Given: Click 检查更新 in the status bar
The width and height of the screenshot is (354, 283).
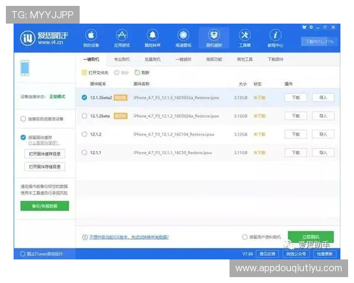Looking at the screenshot, I should [324, 254].
